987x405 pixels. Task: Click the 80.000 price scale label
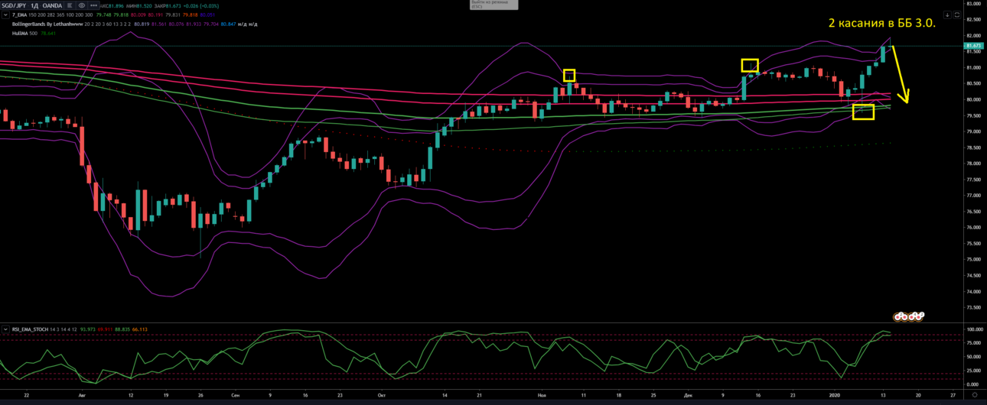click(x=974, y=99)
